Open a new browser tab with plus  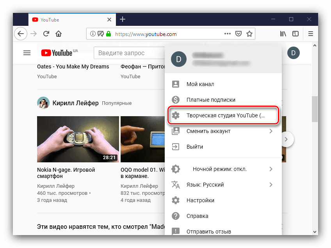[123, 19]
